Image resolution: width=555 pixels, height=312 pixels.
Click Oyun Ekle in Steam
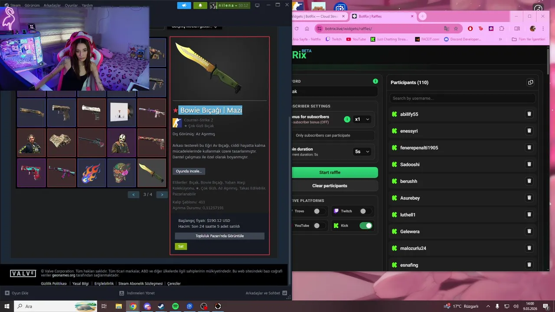click(16, 293)
